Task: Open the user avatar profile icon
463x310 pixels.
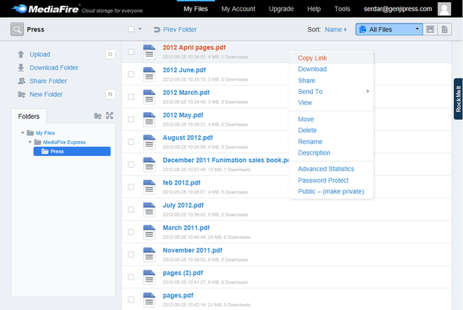Action: coord(444,9)
